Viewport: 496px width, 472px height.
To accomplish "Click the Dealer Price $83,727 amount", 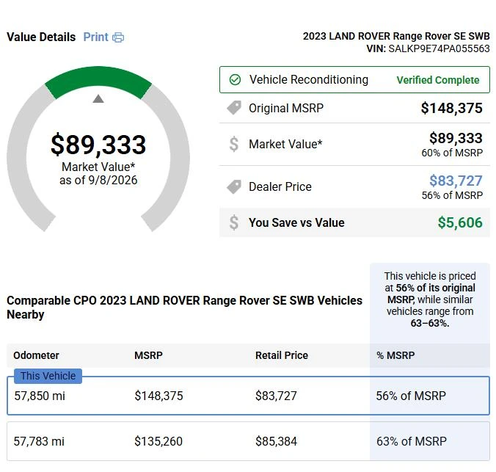I will click(456, 181).
